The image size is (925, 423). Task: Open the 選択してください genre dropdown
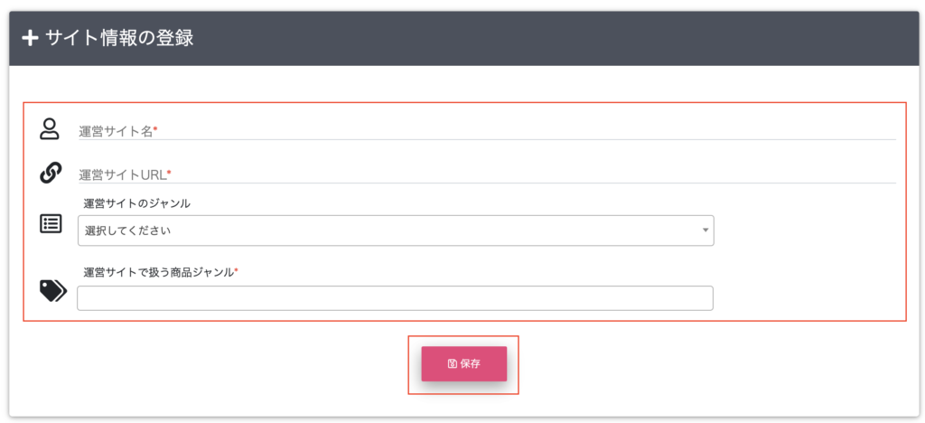[x=396, y=230]
